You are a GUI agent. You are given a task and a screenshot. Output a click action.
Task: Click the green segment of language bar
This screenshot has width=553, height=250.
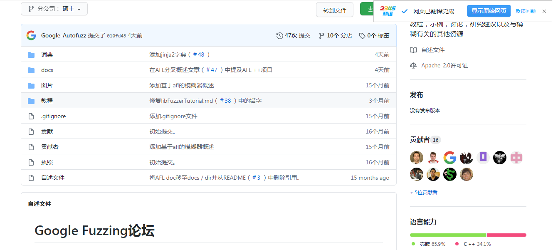(x=448, y=235)
